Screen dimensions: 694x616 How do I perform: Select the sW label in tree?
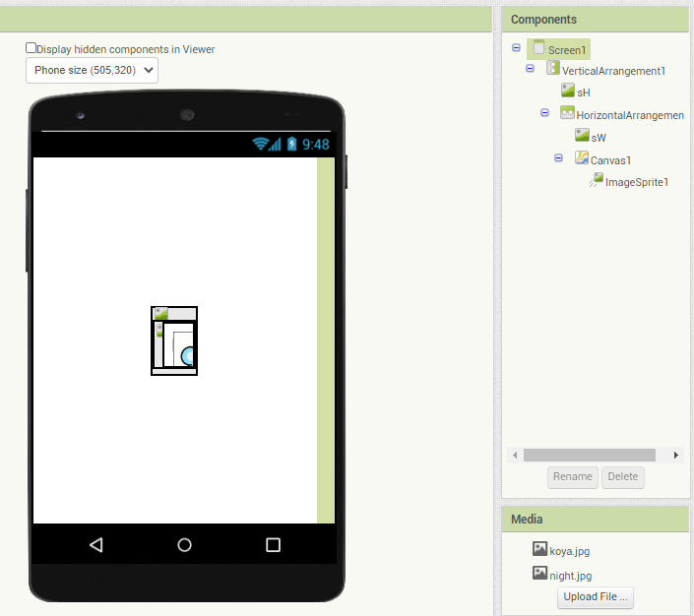pos(599,138)
